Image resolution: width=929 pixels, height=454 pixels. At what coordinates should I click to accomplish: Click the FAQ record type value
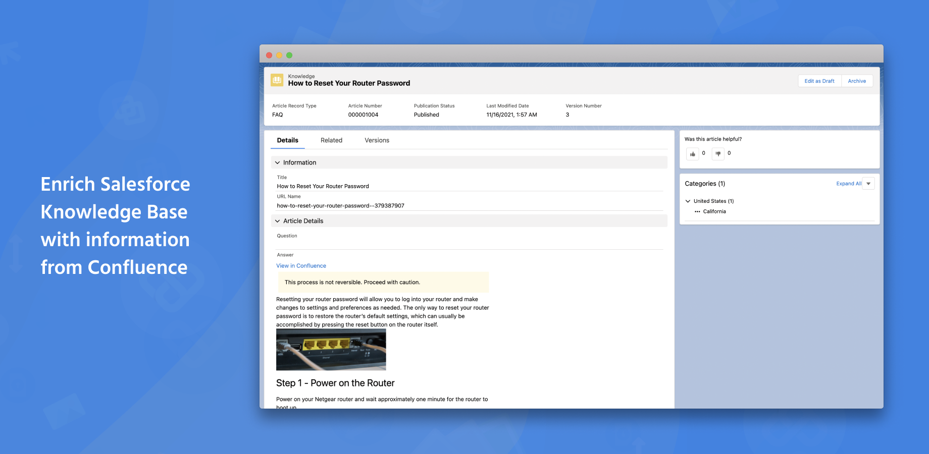278,115
